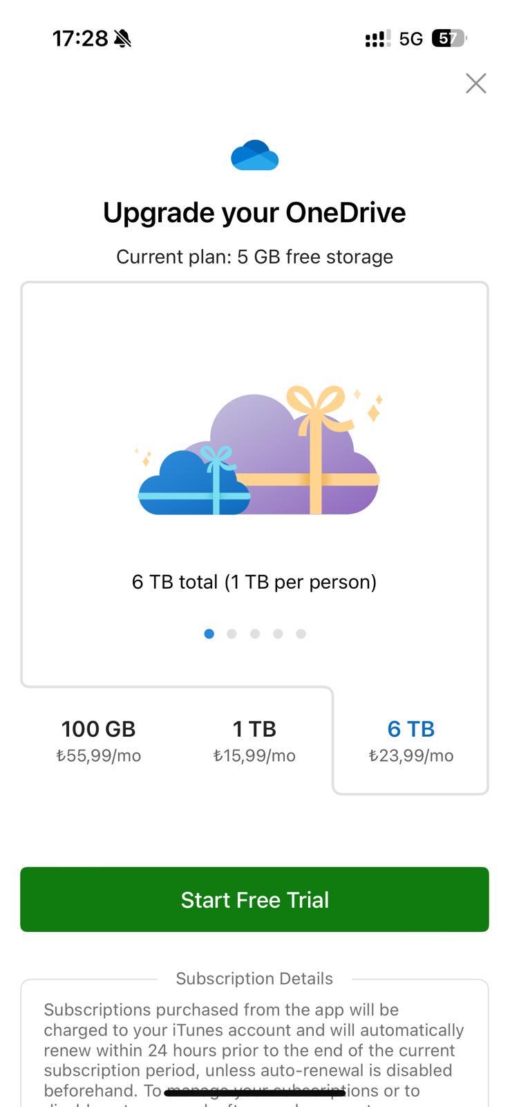Tap the Current plan 5 GB text

pyautogui.click(x=254, y=257)
